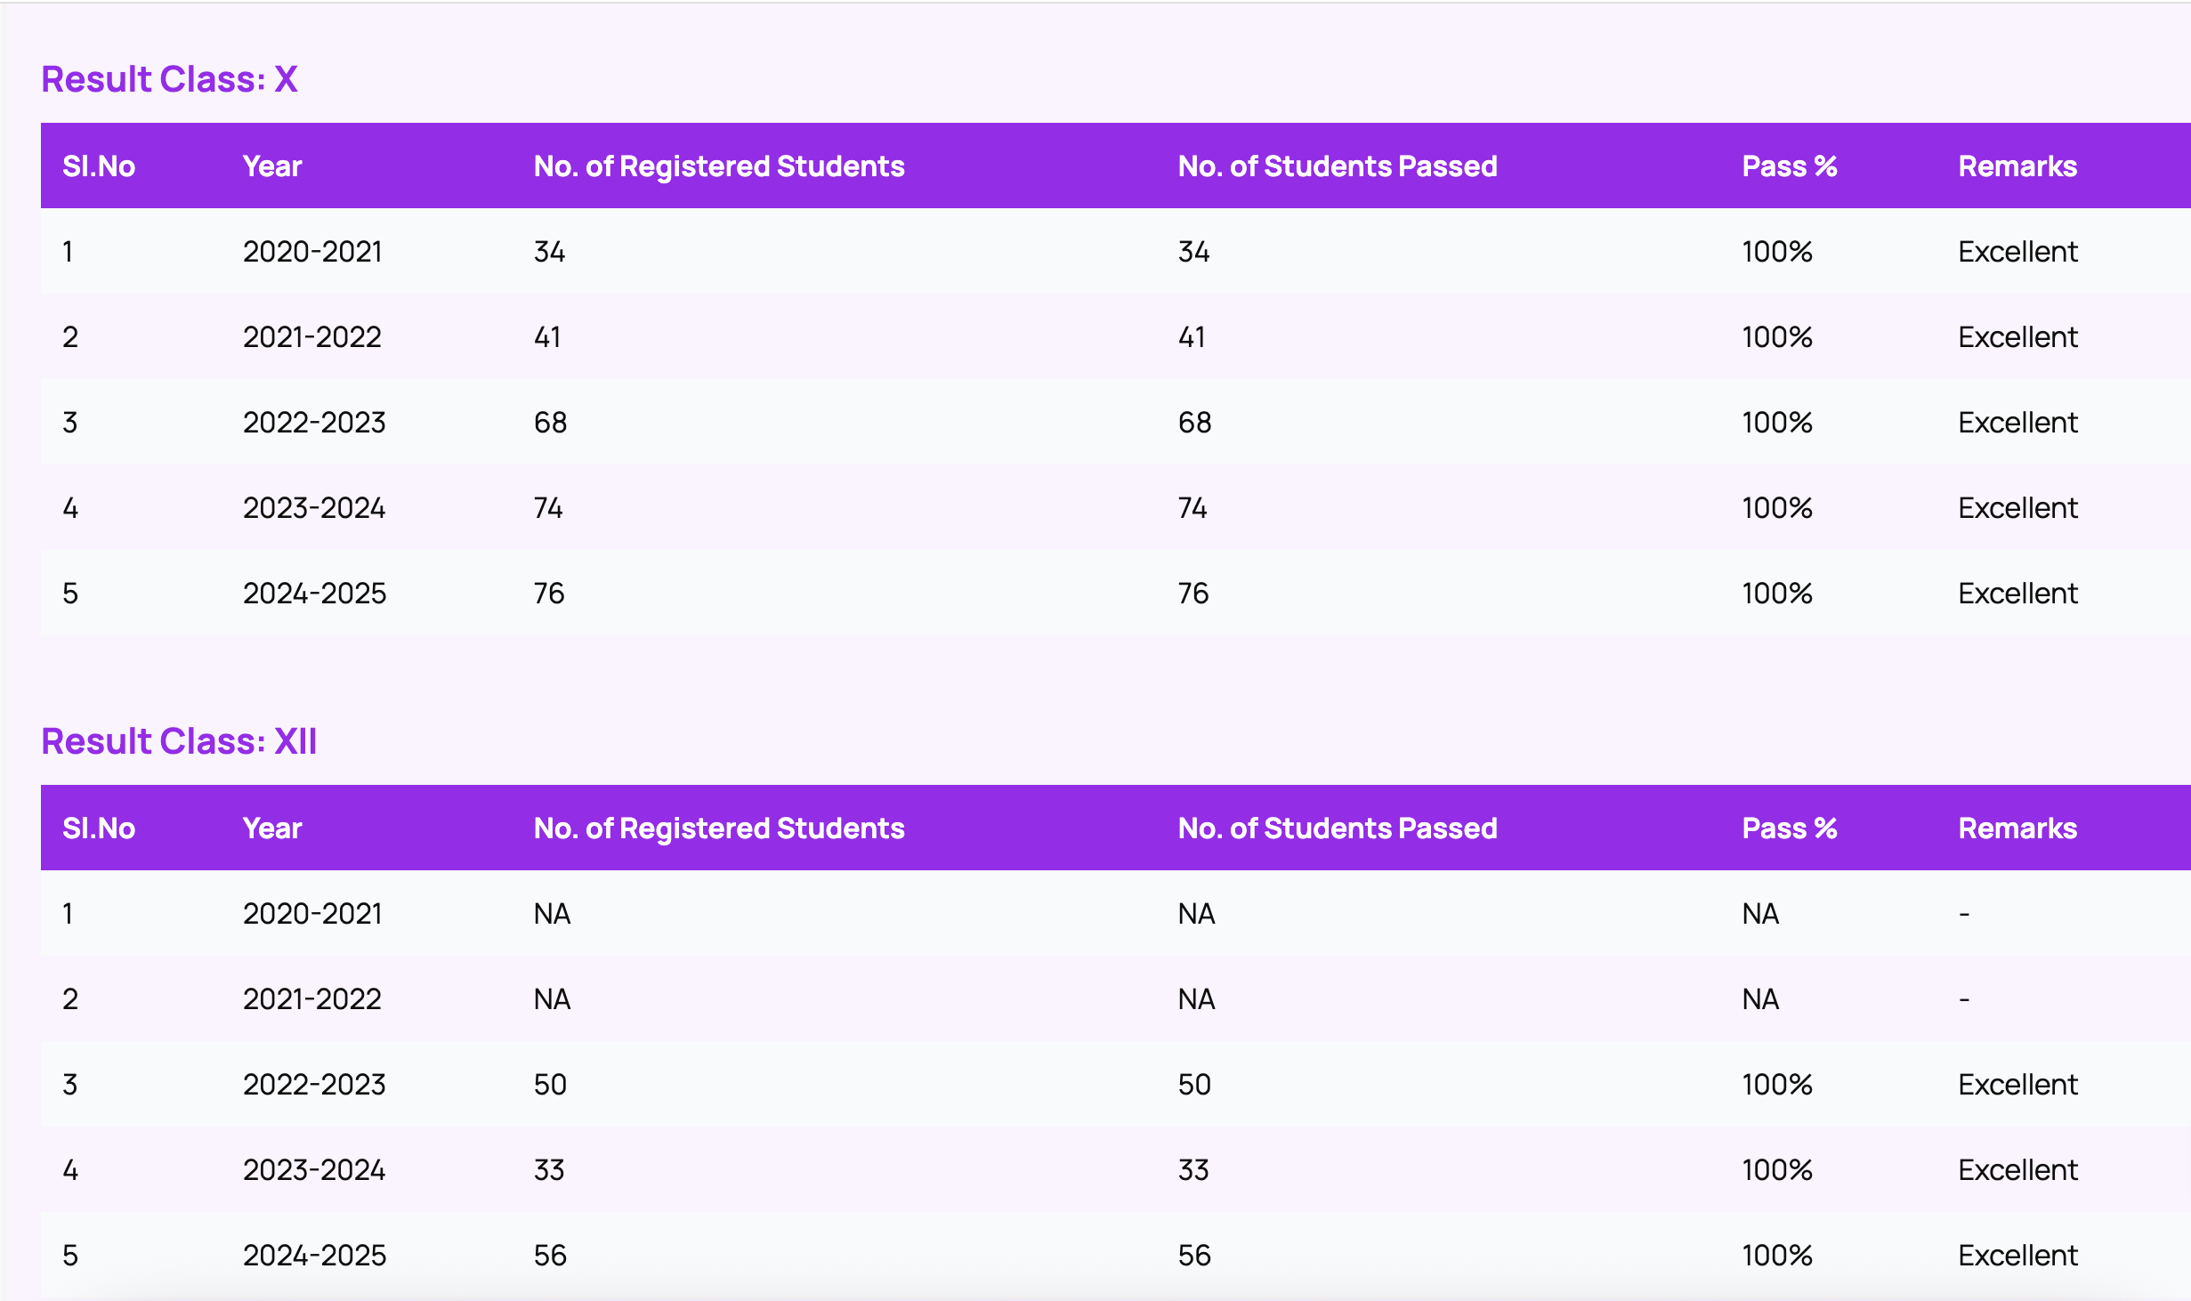This screenshot has height=1301, width=2191.
Task: Select registered students value 41 in Class X
Action: coord(547,337)
